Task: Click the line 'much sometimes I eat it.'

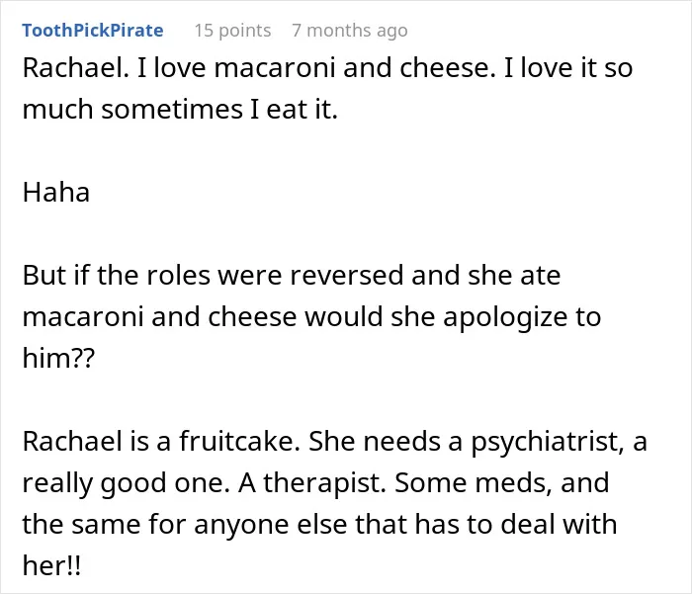Action: point(180,109)
